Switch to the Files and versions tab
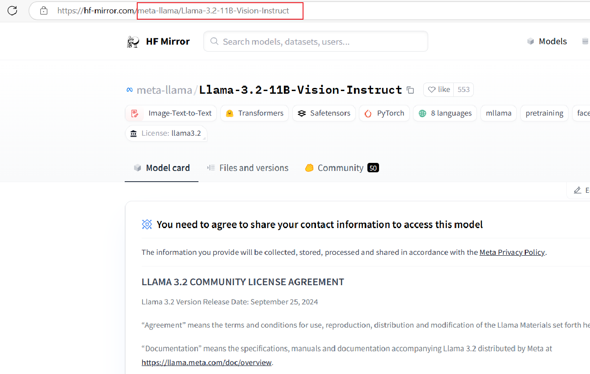This screenshot has height=374, width=590. [248, 168]
